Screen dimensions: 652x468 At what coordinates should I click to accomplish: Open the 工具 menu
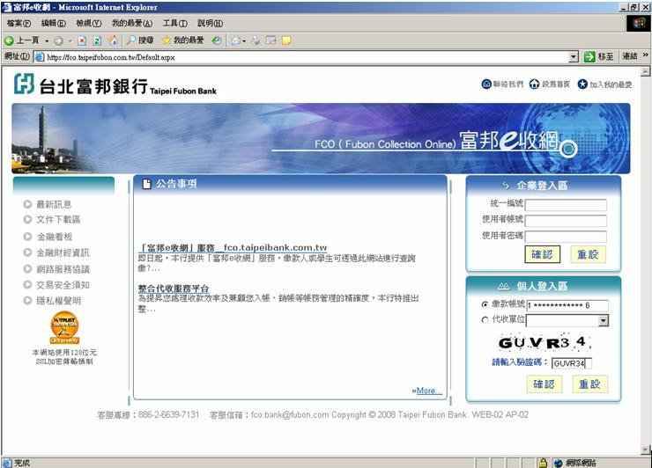coord(174,23)
